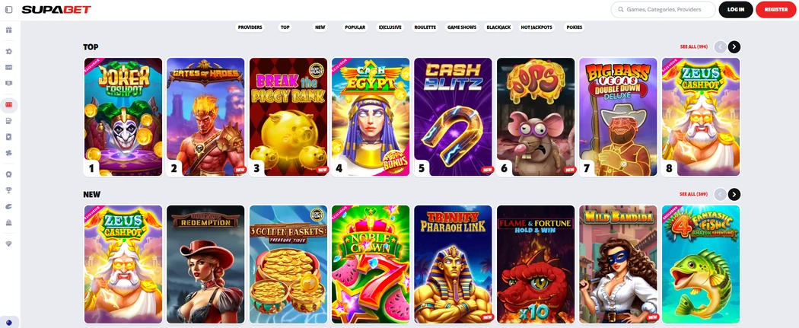Open the gift promotions sidebar icon
Image resolution: width=799 pixels, height=328 pixels.
pos(8,30)
